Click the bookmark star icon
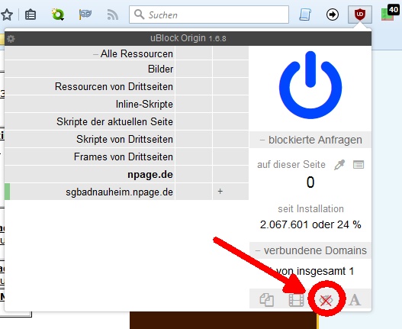The image size is (402, 329). click(x=7, y=15)
